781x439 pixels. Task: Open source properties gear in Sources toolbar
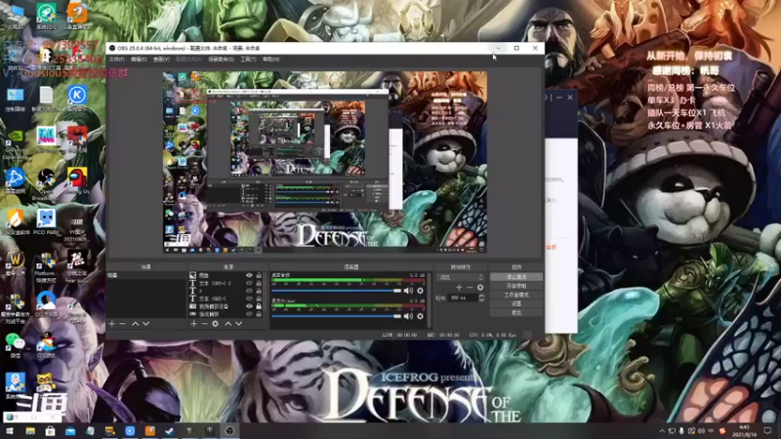[215, 324]
